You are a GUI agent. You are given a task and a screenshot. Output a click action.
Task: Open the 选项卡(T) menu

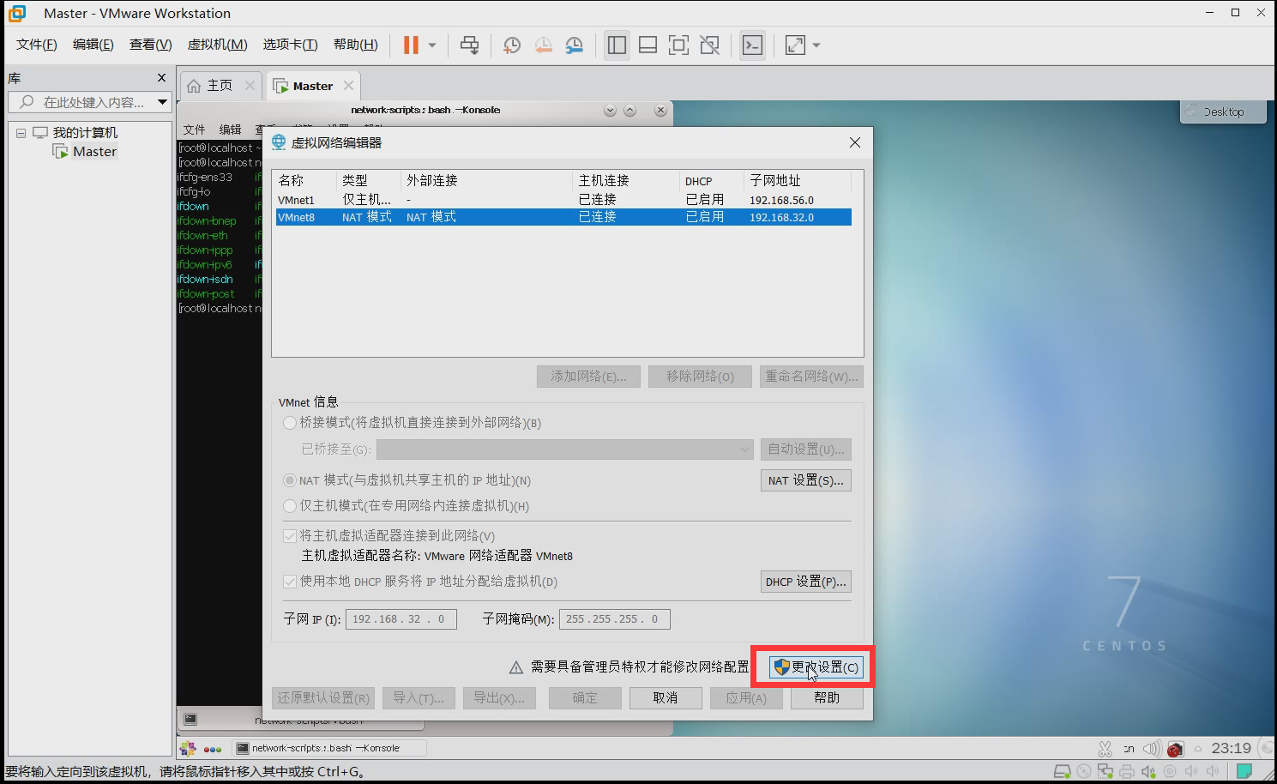(290, 45)
